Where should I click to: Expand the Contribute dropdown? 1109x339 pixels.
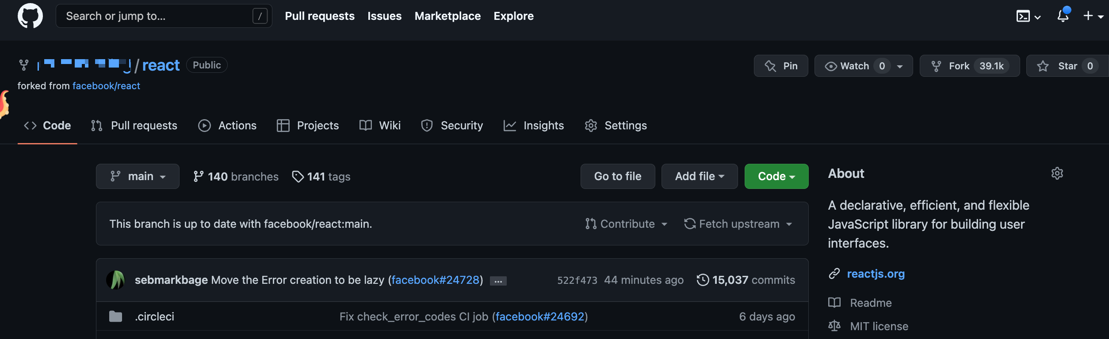click(626, 224)
